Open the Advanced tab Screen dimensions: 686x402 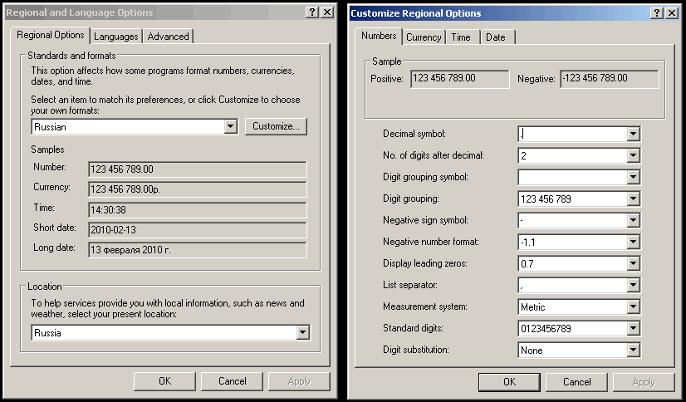(x=168, y=37)
